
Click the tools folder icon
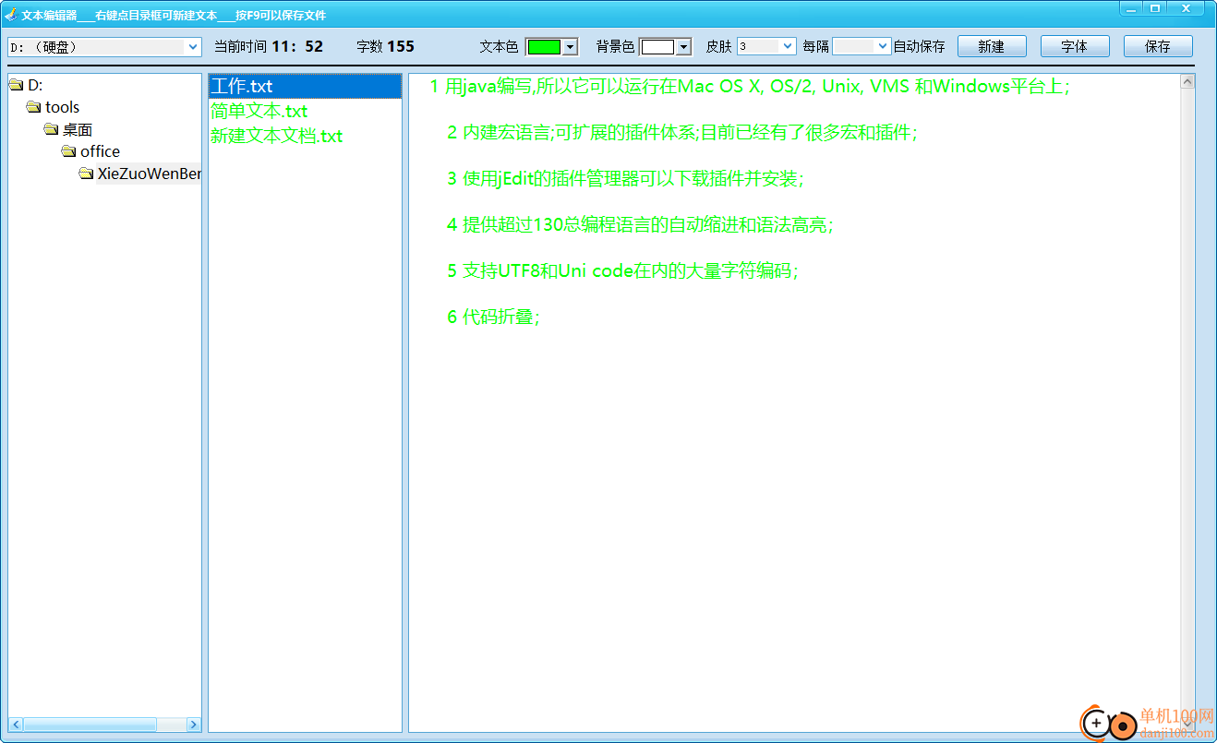(x=33, y=107)
